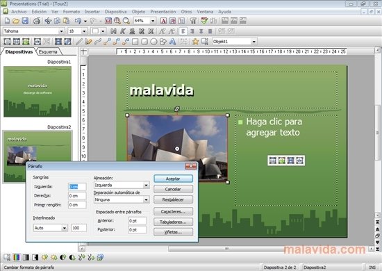Open the Formato menu
The width and height of the screenshot is (382, 271).
[x=72, y=11]
